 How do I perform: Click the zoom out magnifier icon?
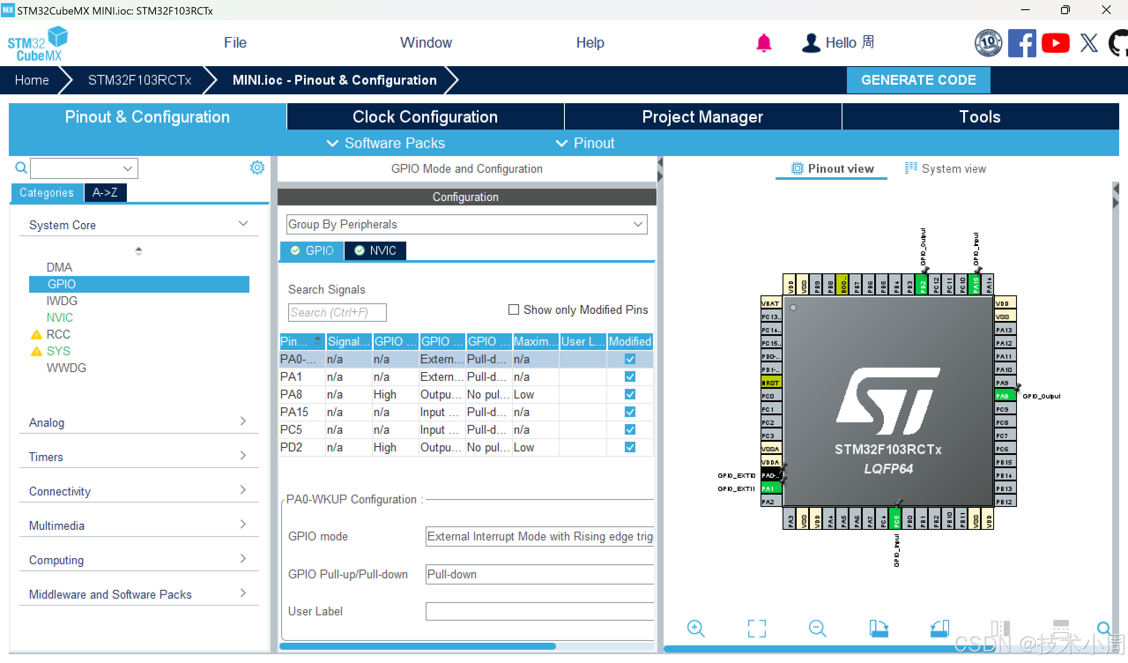coord(817,628)
